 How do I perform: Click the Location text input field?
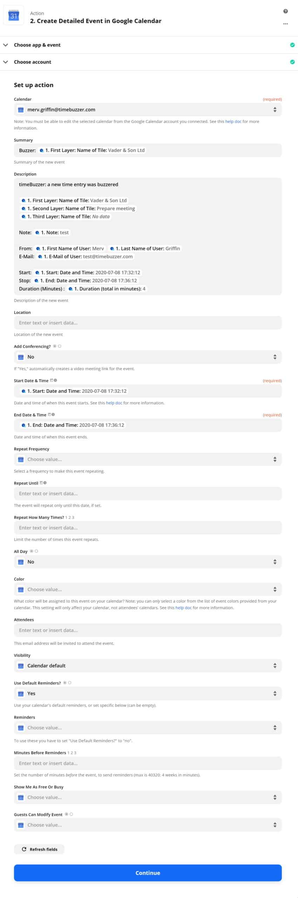148,323
